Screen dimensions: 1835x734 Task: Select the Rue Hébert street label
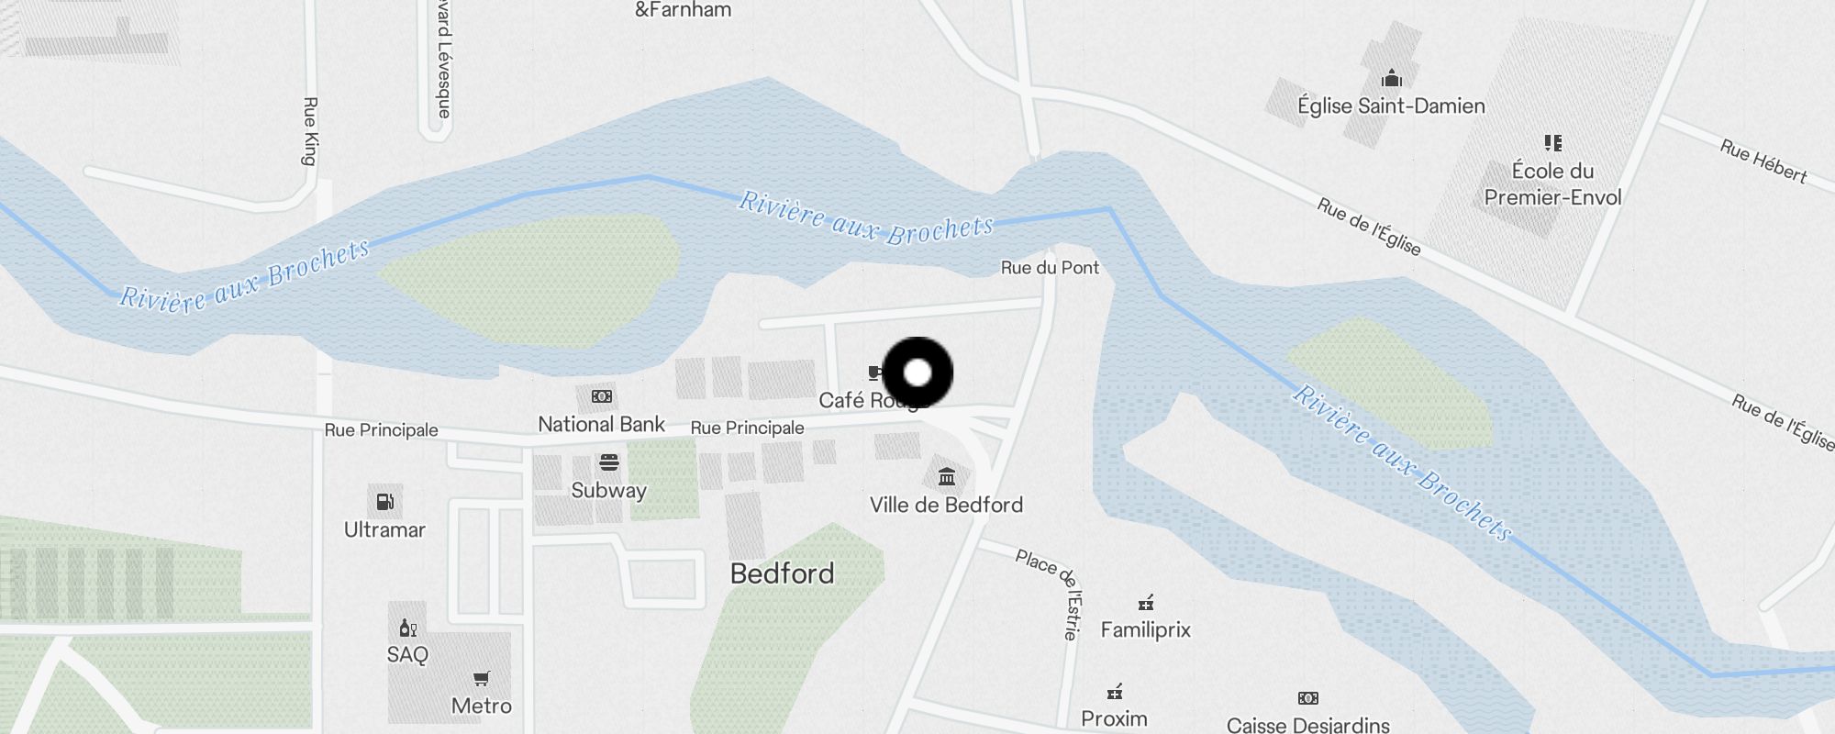point(1763,161)
